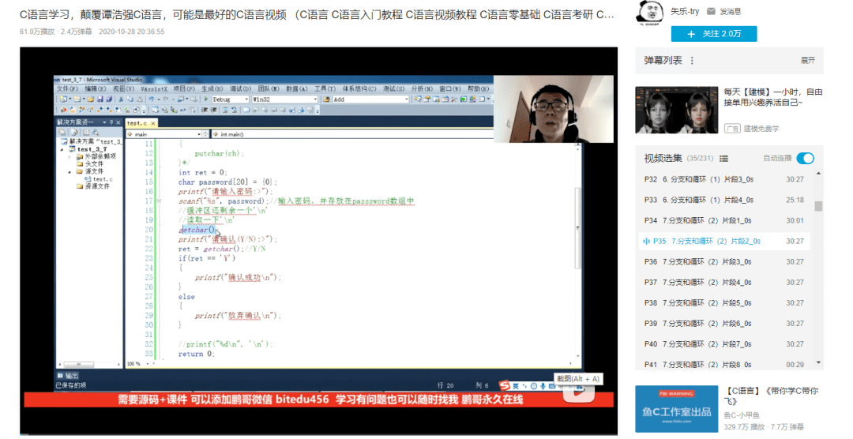
Task: Select the 资源文件 folder in solution tree
Action: coord(93,186)
